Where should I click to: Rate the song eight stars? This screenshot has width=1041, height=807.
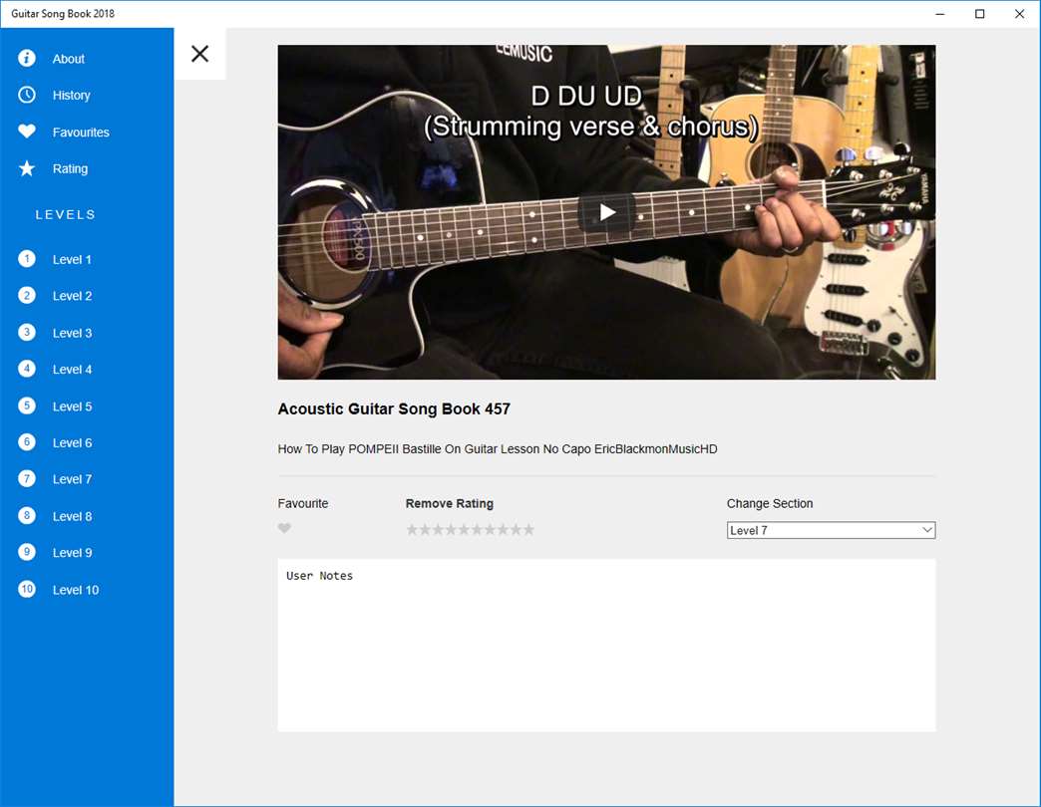click(504, 529)
